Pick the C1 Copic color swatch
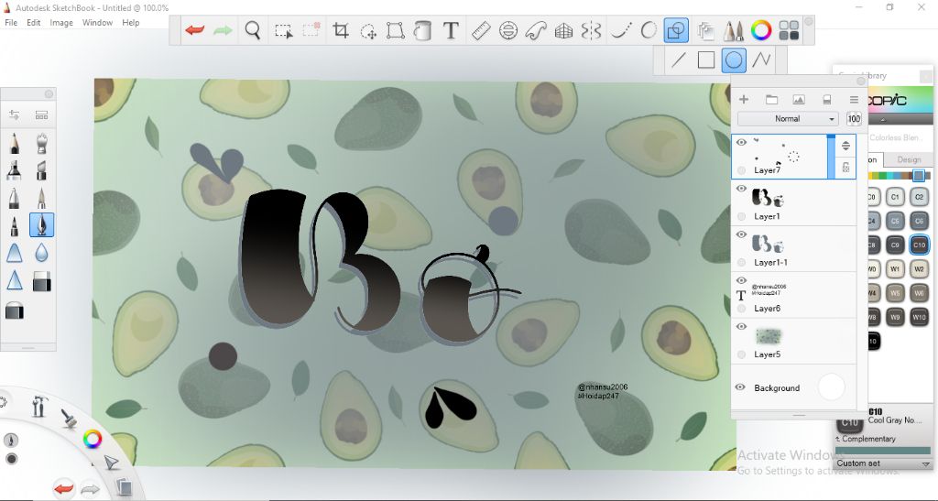The height and width of the screenshot is (501, 938). pyautogui.click(x=895, y=197)
